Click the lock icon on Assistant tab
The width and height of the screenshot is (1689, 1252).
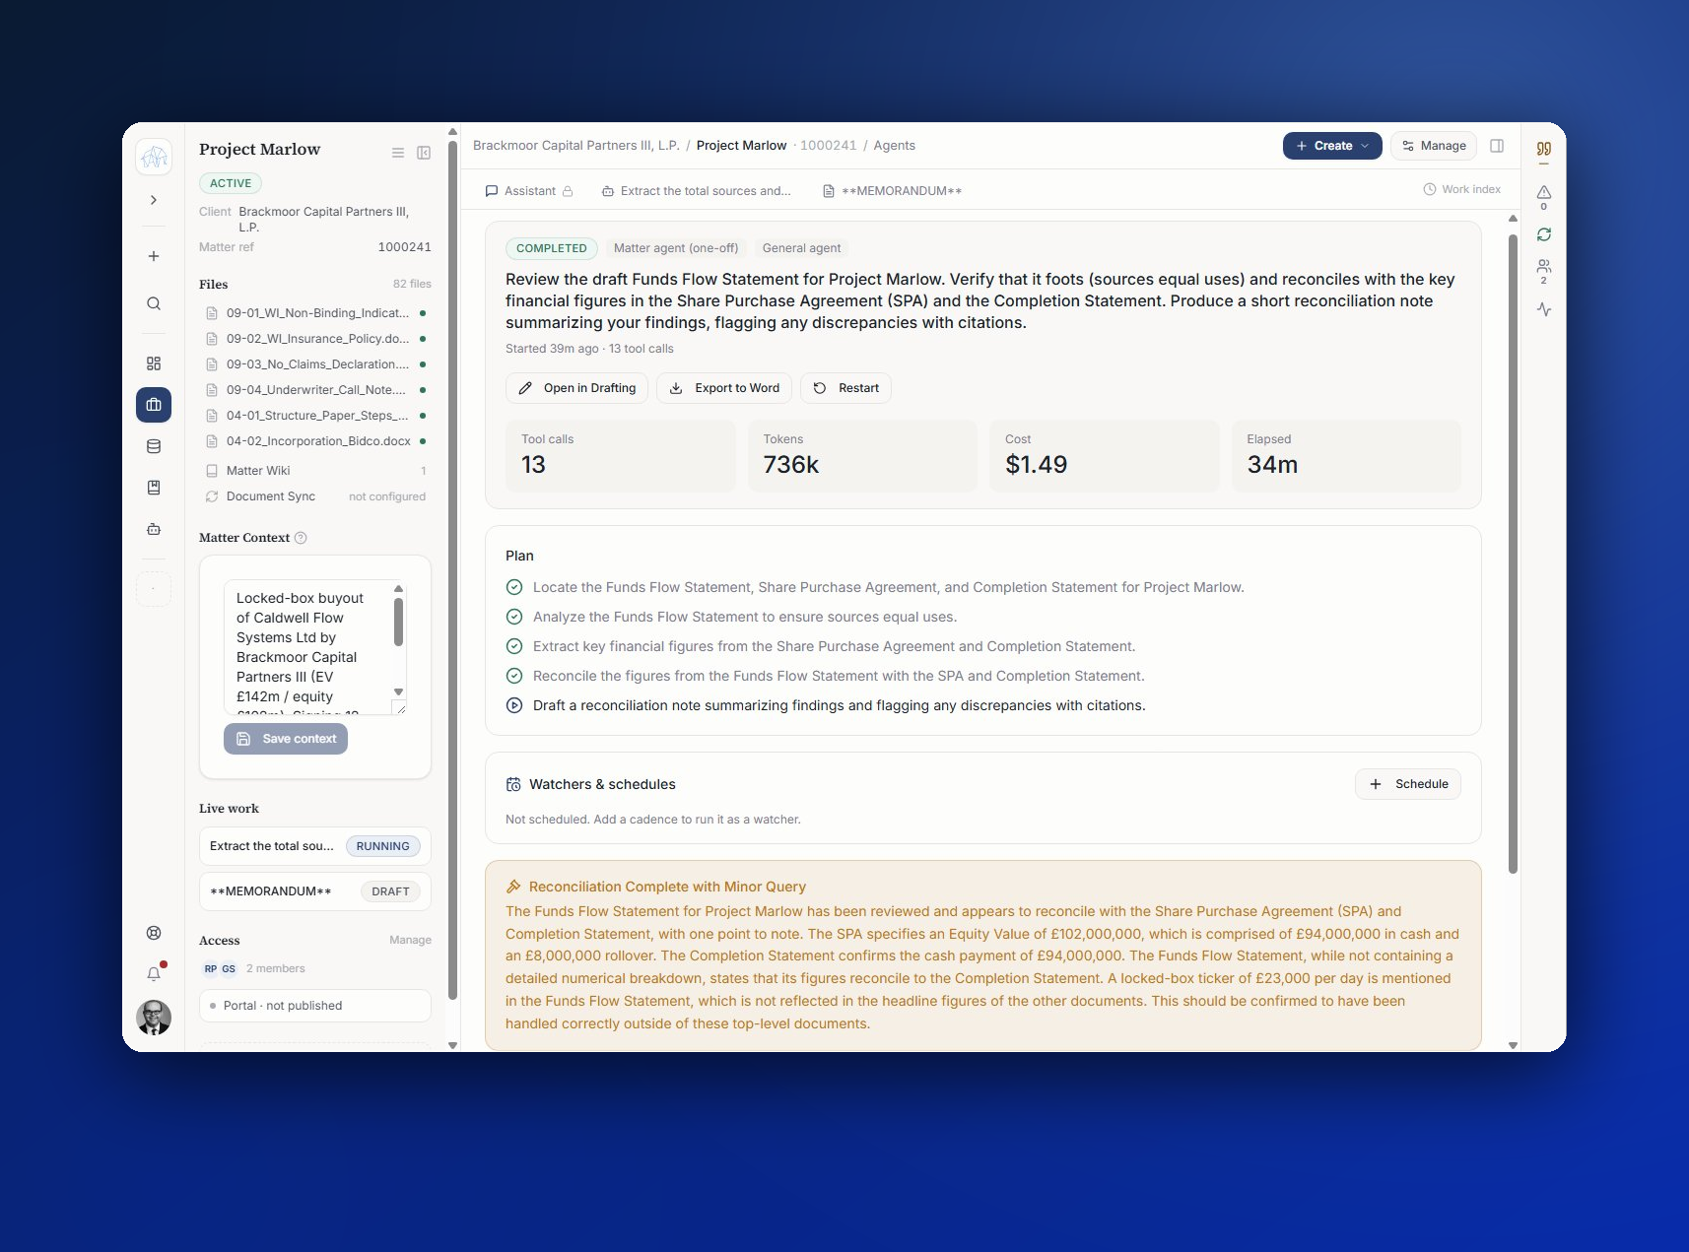[568, 191]
